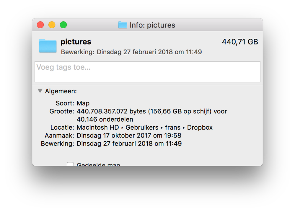
Task: Click the Aanmaak date 17 oktober 2017
Action: click(129, 136)
